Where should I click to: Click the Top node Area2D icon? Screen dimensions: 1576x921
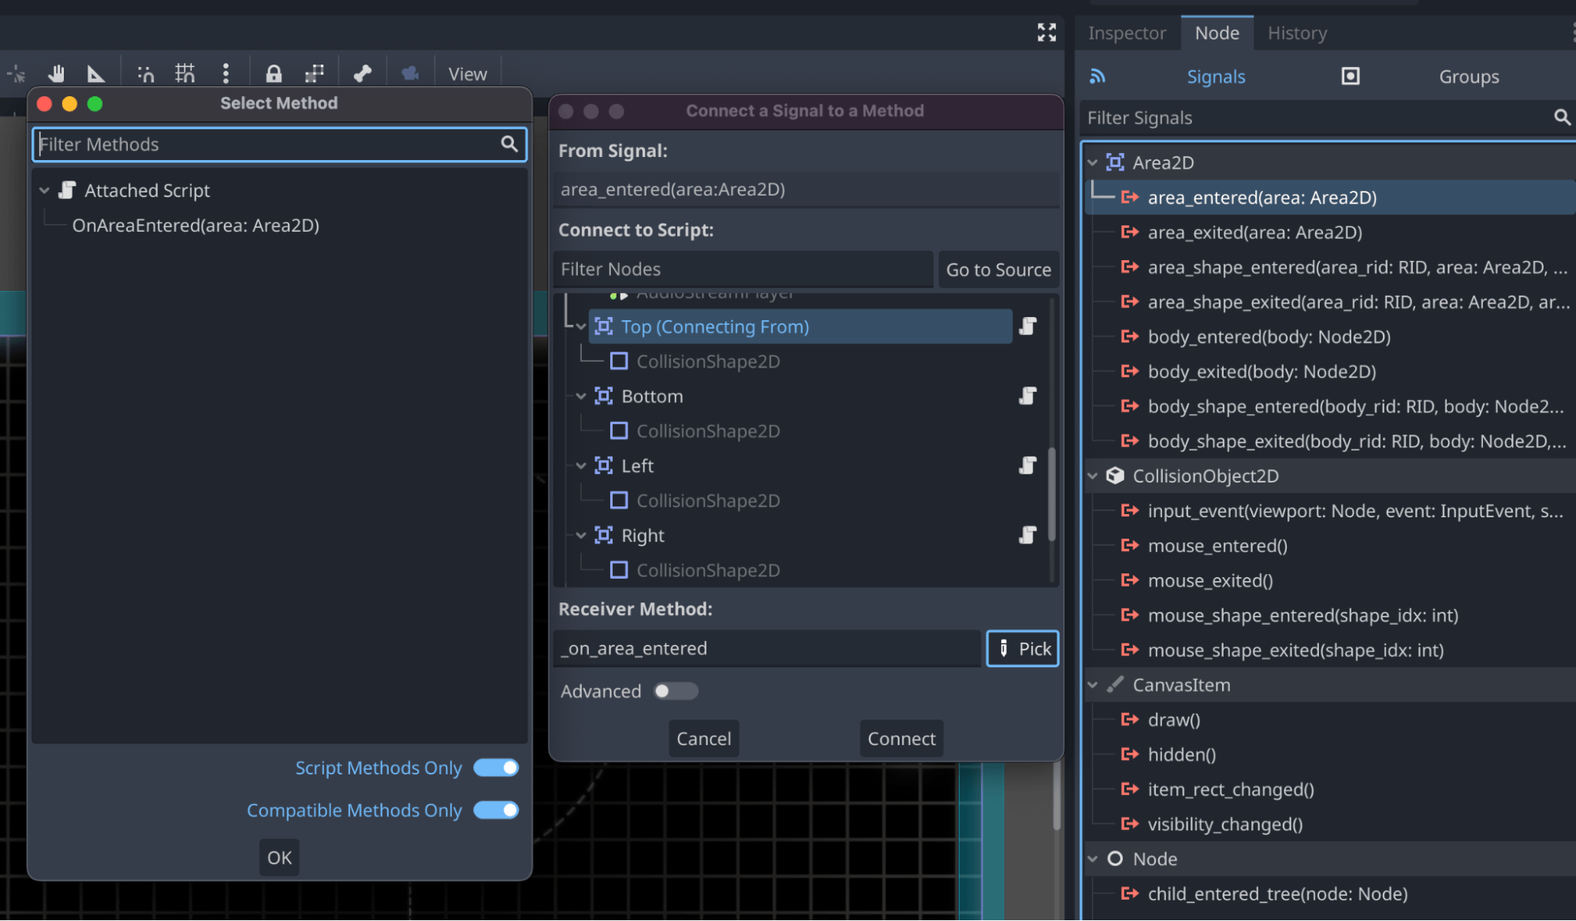click(x=602, y=326)
